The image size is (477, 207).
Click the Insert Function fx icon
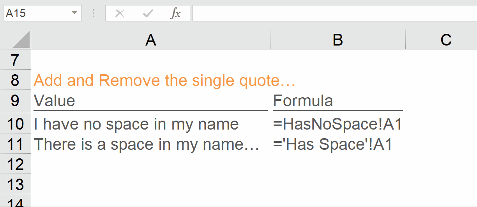tap(175, 14)
